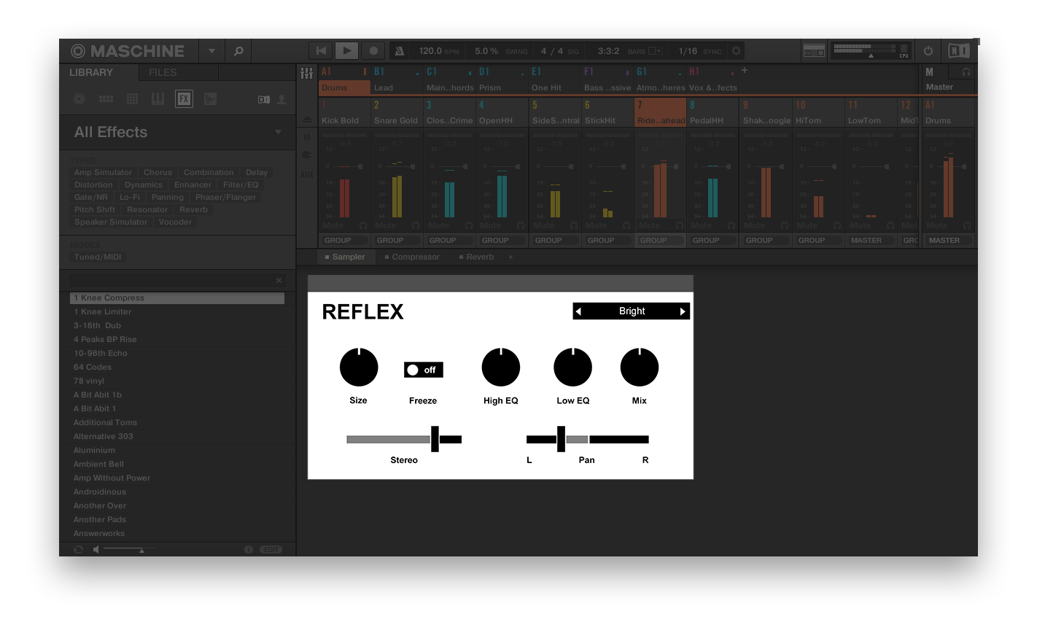This screenshot has width=1037, height=625.
Task: Switch to the FILES tab
Action: [x=163, y=72]
